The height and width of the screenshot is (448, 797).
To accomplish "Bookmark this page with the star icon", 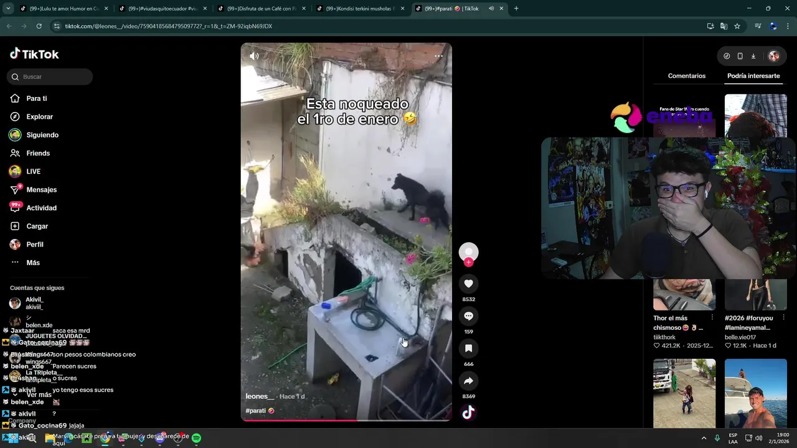I will [737, 26].
